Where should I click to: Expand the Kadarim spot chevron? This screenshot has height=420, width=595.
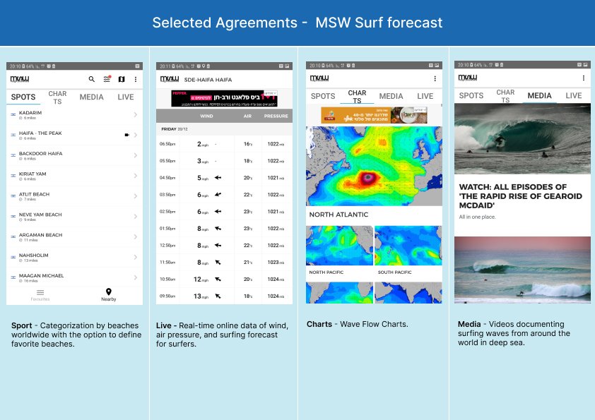click(136, 114)
